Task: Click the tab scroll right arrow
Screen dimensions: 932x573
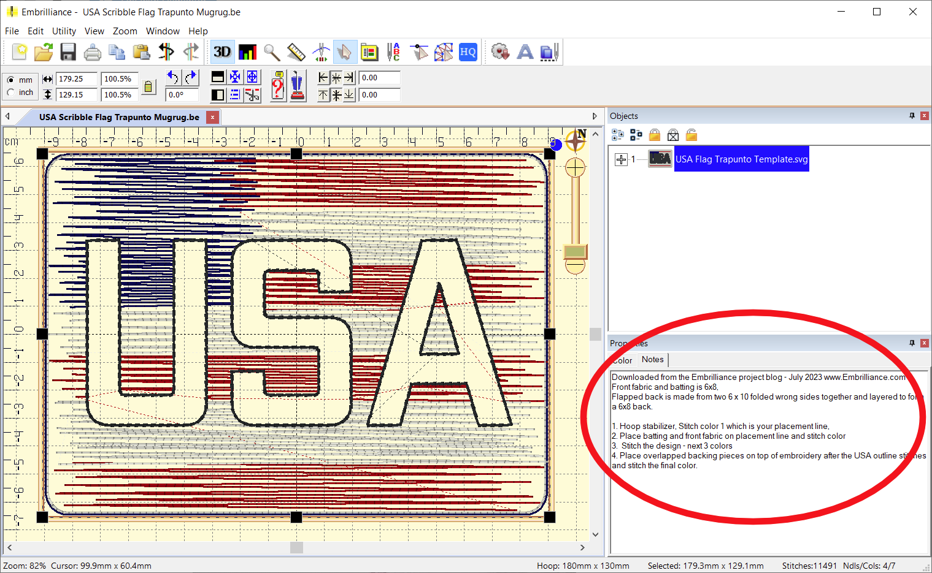Action: click(x=595, y=116)
